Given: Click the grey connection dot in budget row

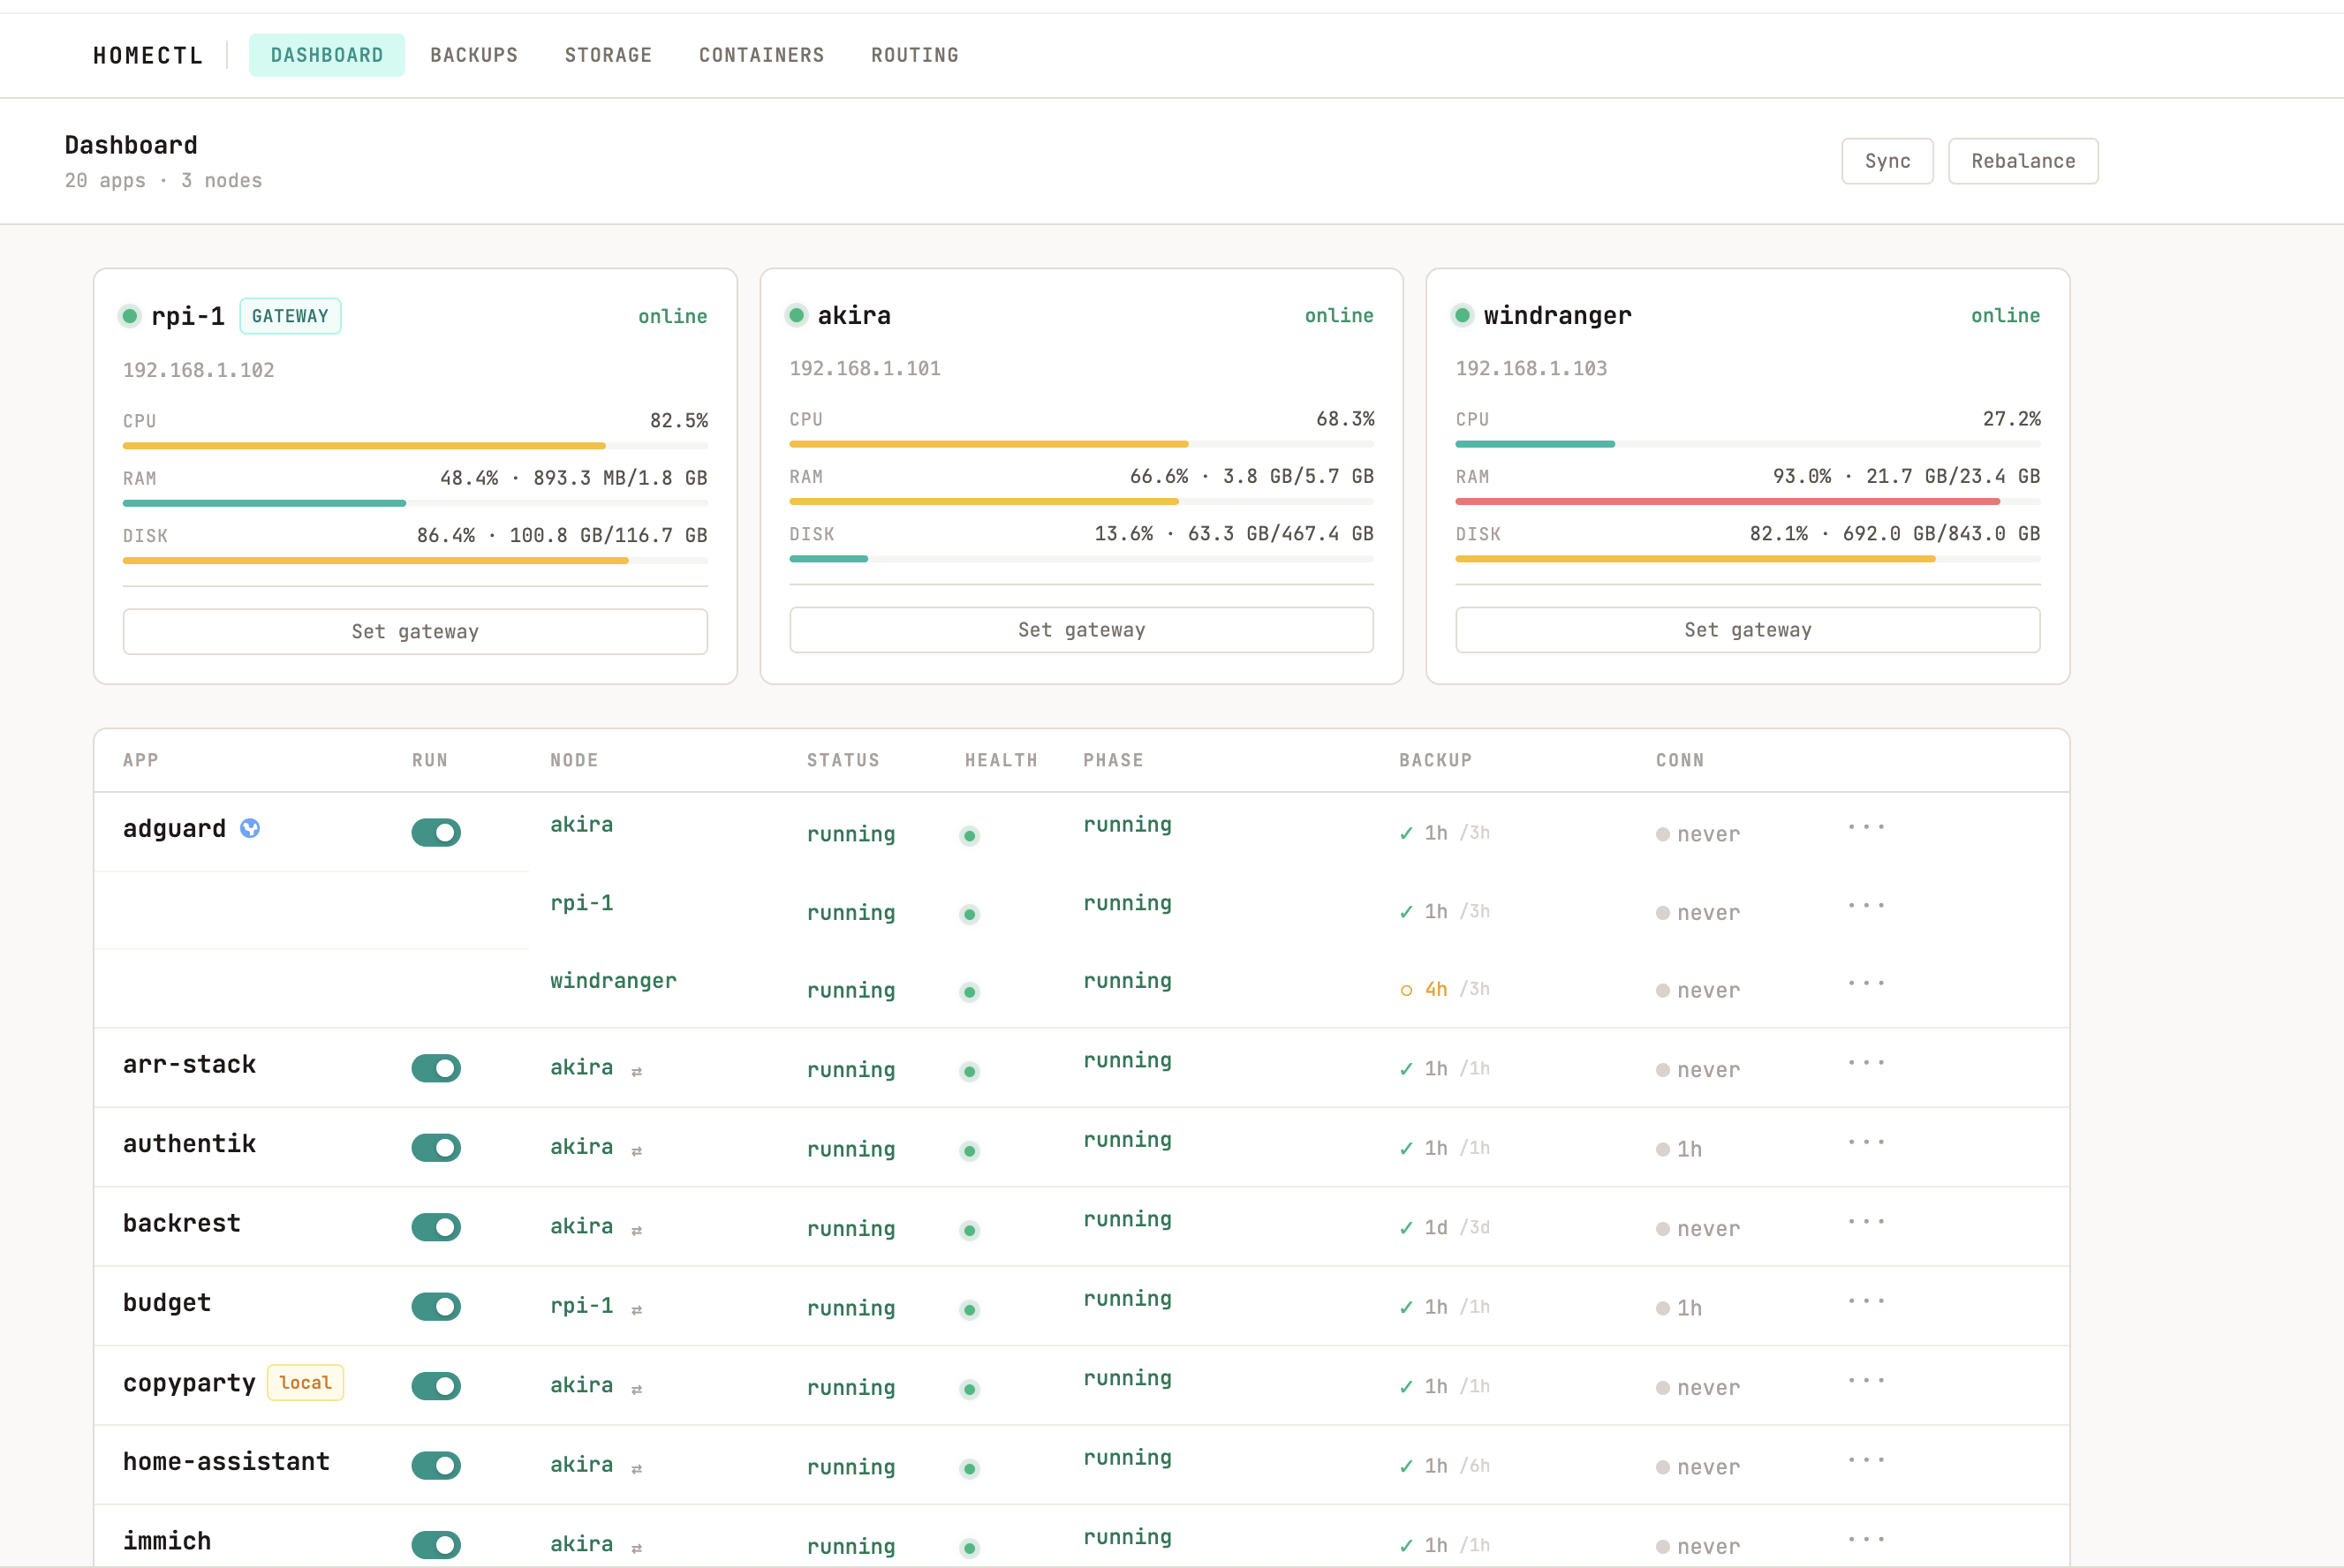Looking at the screenshot, I should [x=1663, y=1308].
